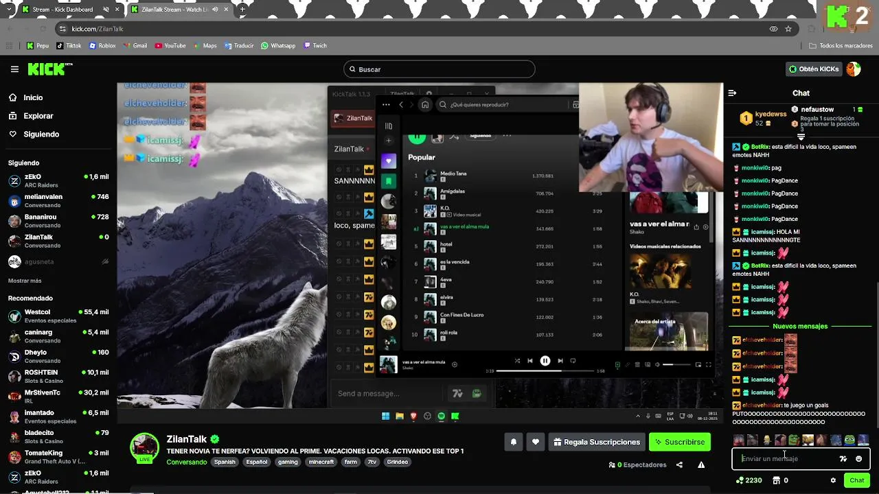Click the Pepe frog quick emote
Screen dimensions: 879x494
tap(849, 440)
